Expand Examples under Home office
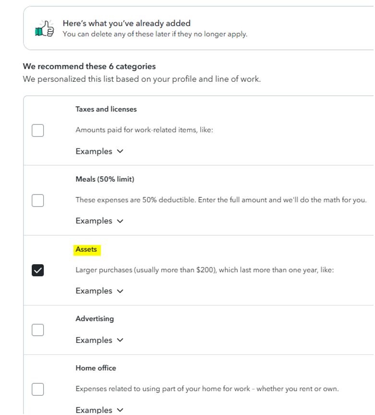The image size is (375, 415). click(x=99, y=410)
